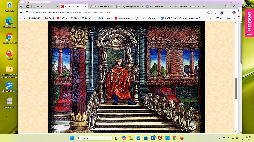Add this page to favorites with the star
Screen dimensions: 254x142
point(209,13)
